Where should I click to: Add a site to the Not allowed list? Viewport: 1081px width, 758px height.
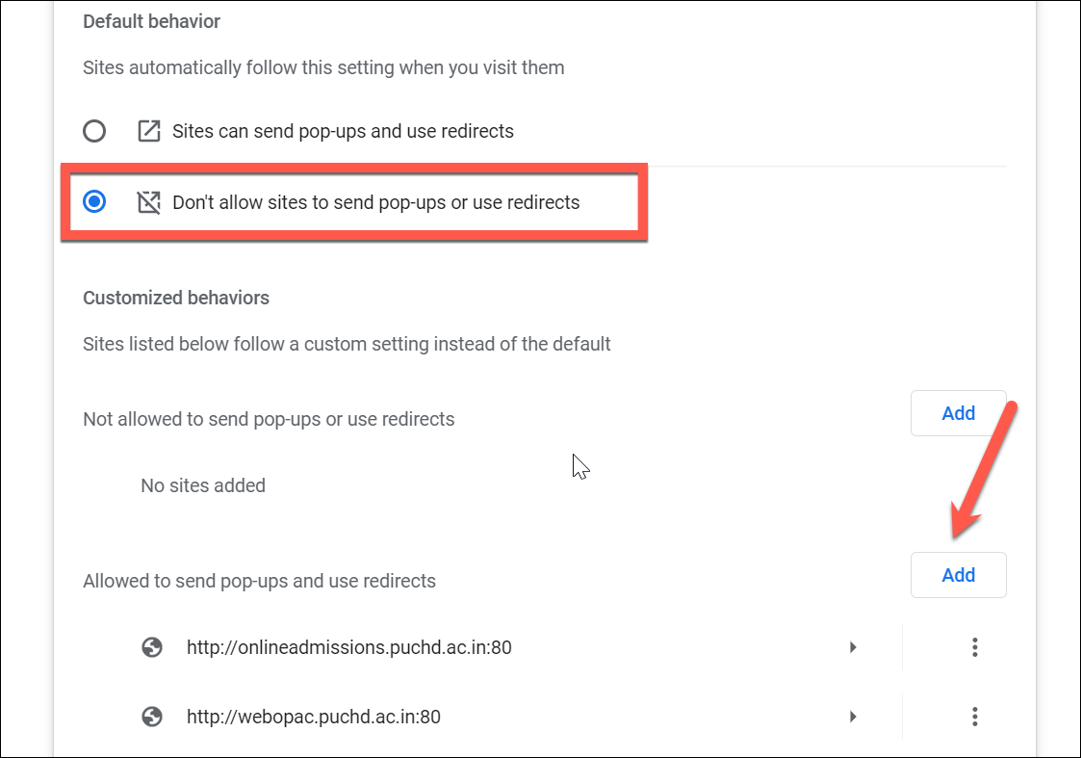tap(959, 413)
